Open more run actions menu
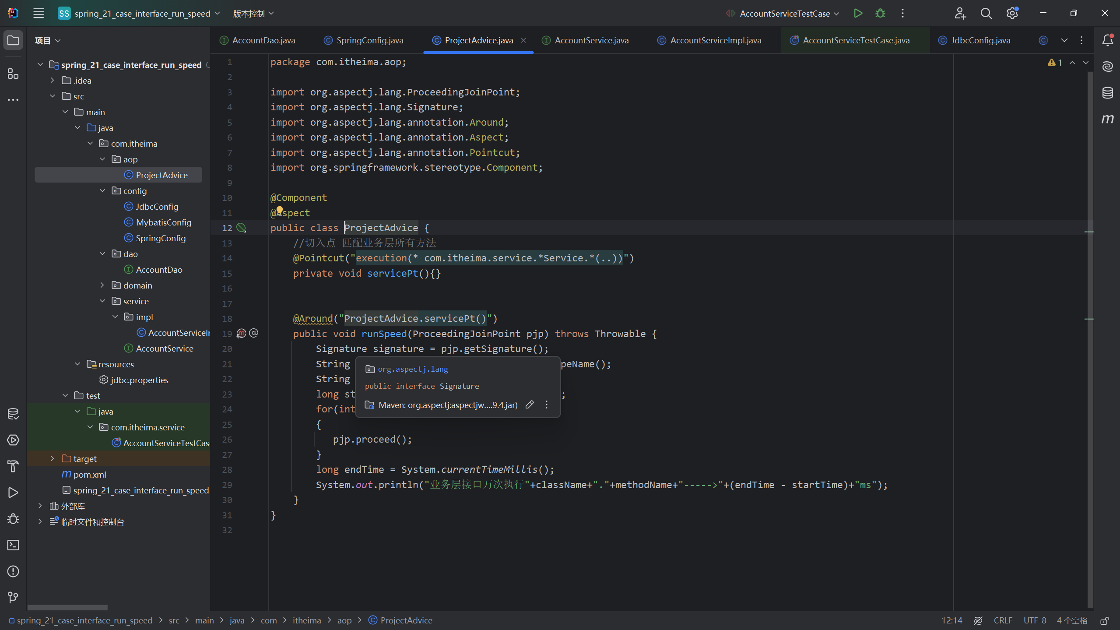 [x=902, y=13]
